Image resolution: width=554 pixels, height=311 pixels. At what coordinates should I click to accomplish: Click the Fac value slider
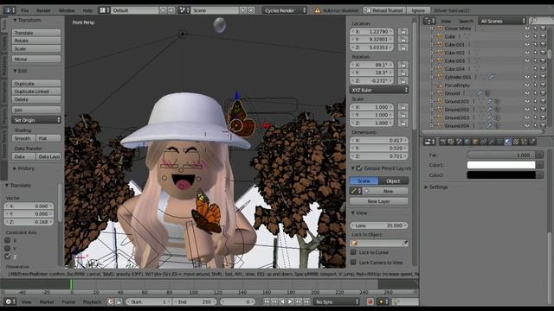coord(501,155)
